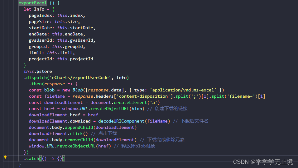Click comment 创建下载的链接

167,109
